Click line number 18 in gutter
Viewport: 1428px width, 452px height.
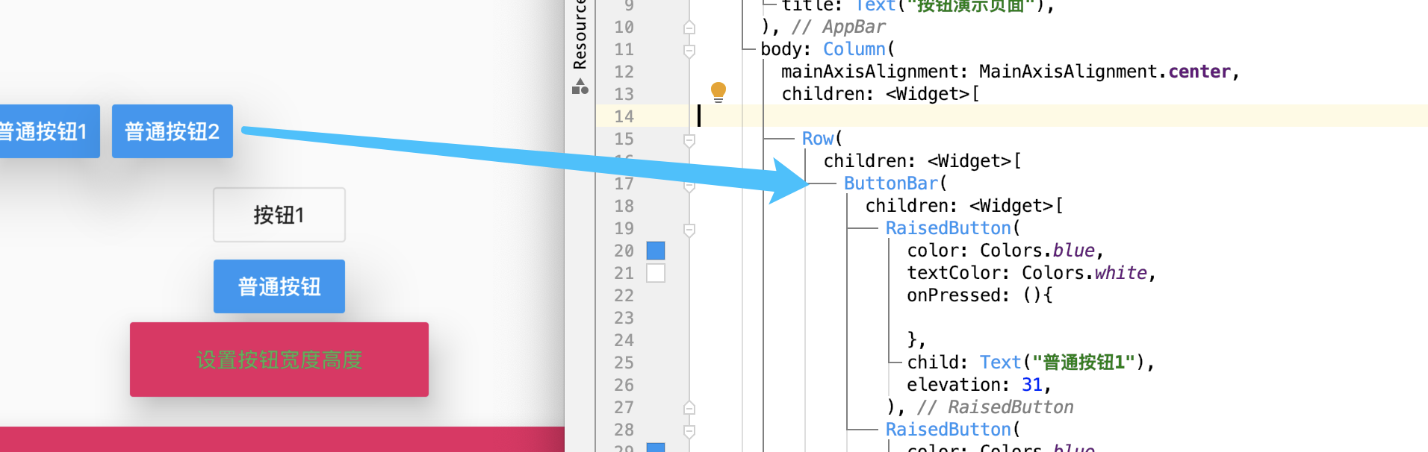click(x=624, y=206)
